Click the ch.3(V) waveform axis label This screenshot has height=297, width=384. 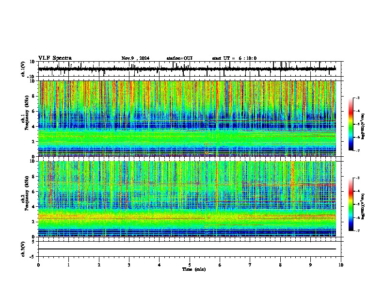[23, 249]
